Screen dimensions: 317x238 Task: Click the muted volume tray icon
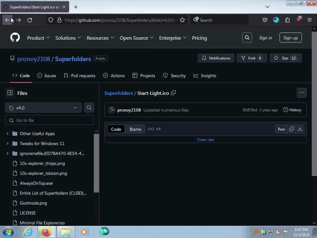point(278,232)
